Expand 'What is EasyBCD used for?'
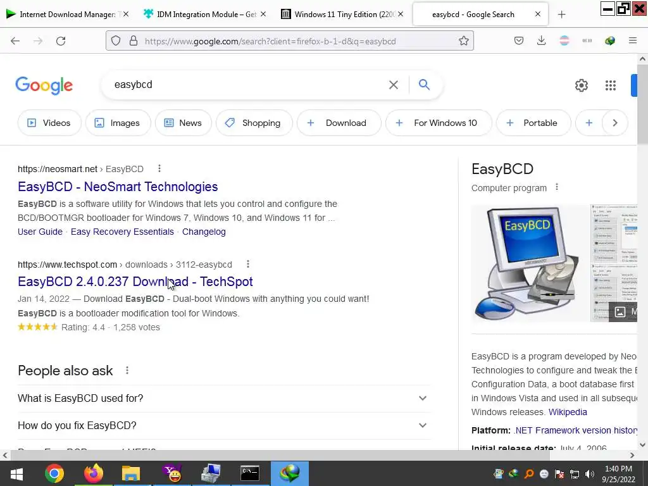 [224, 399]
